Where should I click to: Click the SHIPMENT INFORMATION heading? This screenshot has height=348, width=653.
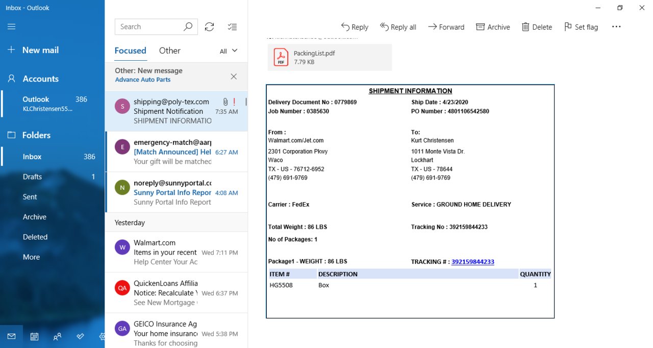tap(410, 91)
